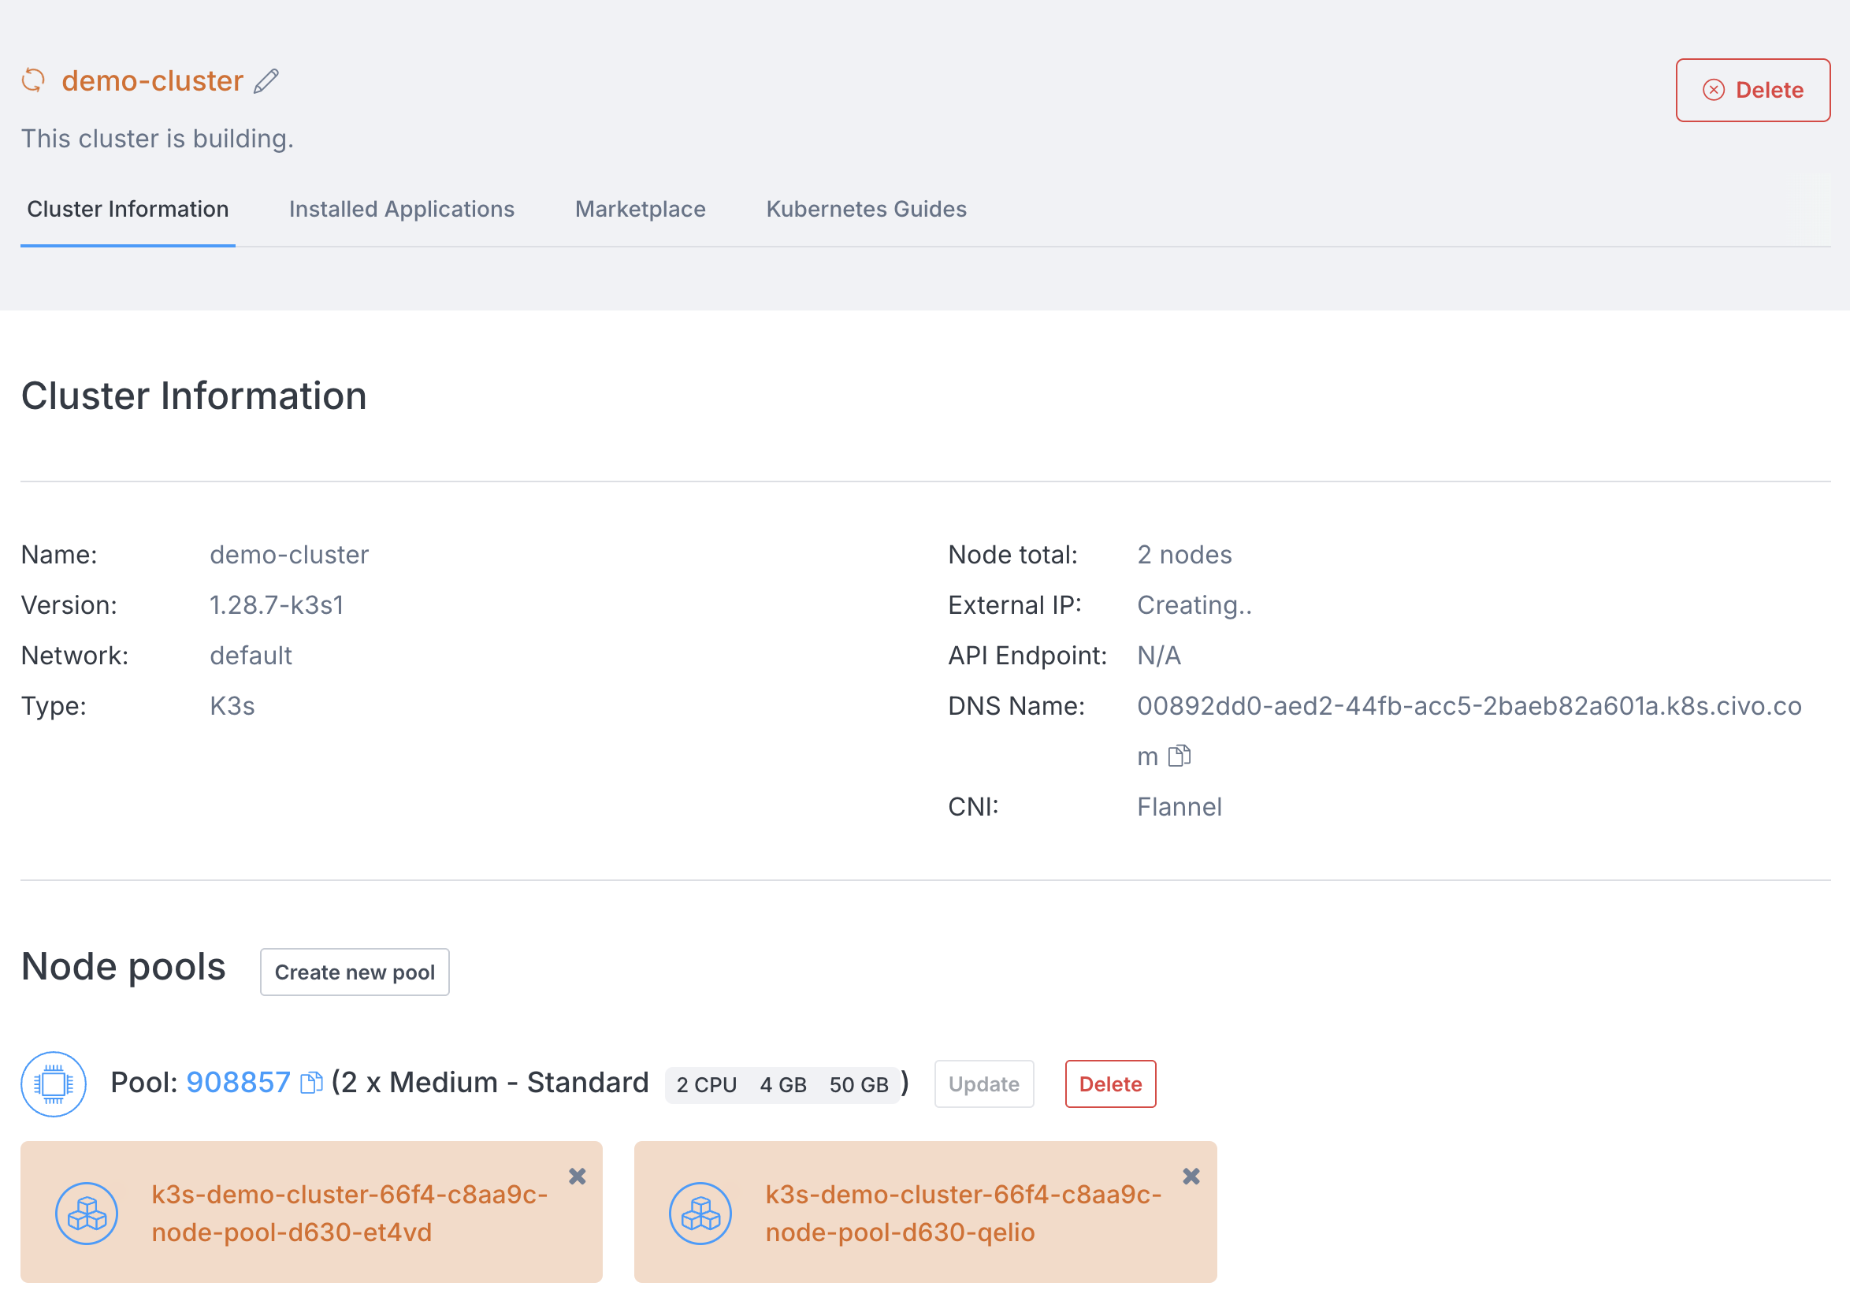
Task: Click the cubes icon on et4vd node
Action: (87, 1213)
